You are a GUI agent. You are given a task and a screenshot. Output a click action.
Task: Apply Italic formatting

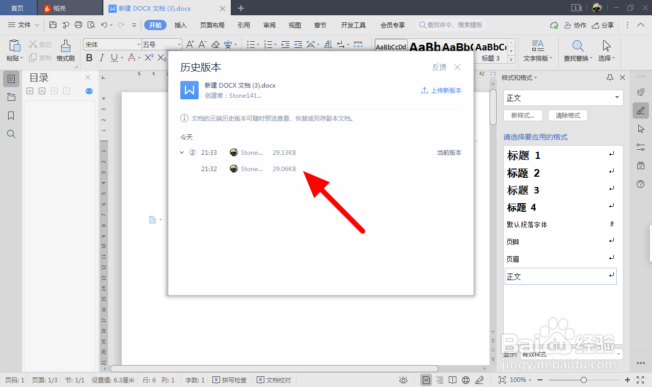point(101,58)
